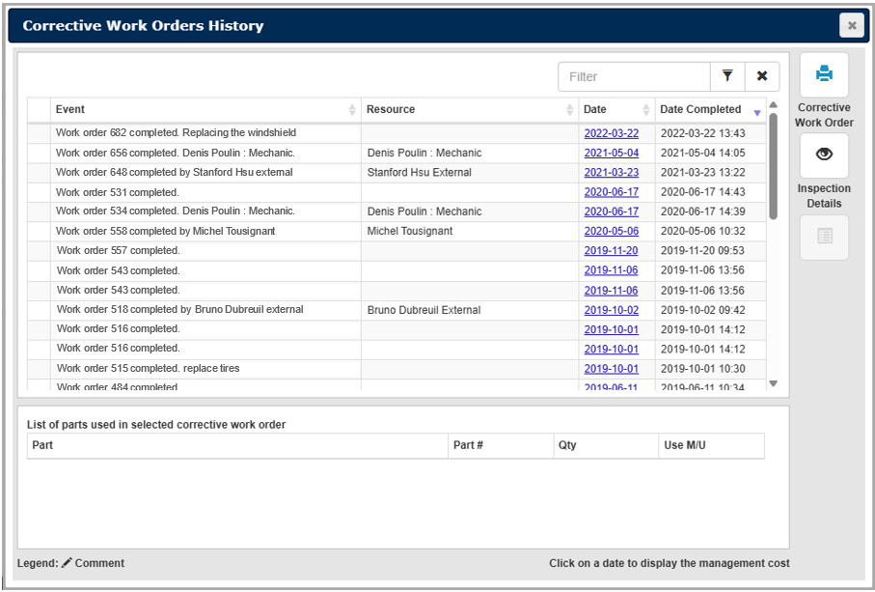Sort by Event column header

tap(205, 110)
